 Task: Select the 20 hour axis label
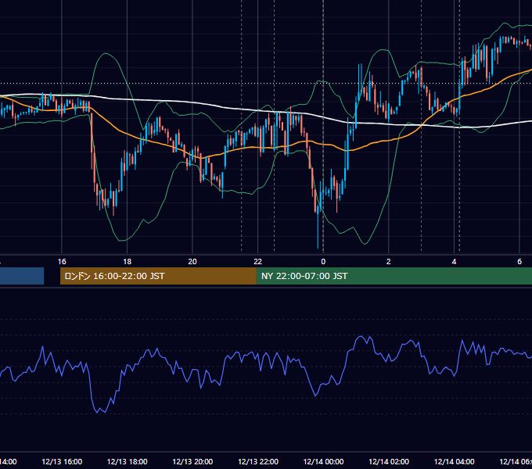[x=192, y=262]
